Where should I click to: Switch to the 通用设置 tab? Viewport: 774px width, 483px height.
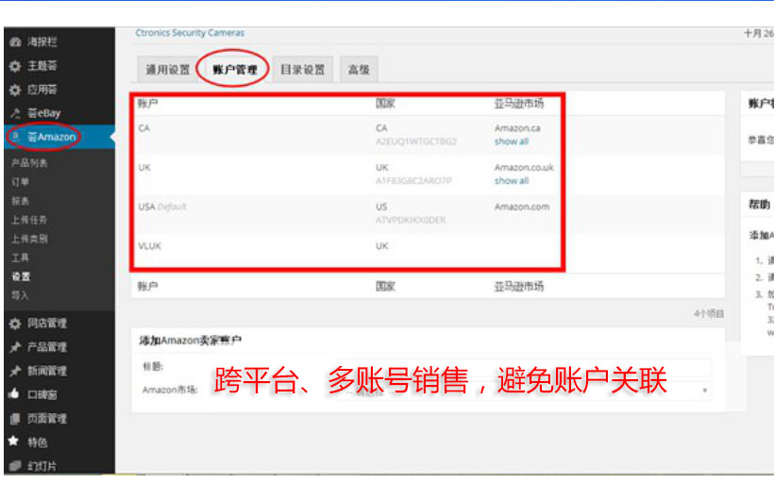coord(167,70)
